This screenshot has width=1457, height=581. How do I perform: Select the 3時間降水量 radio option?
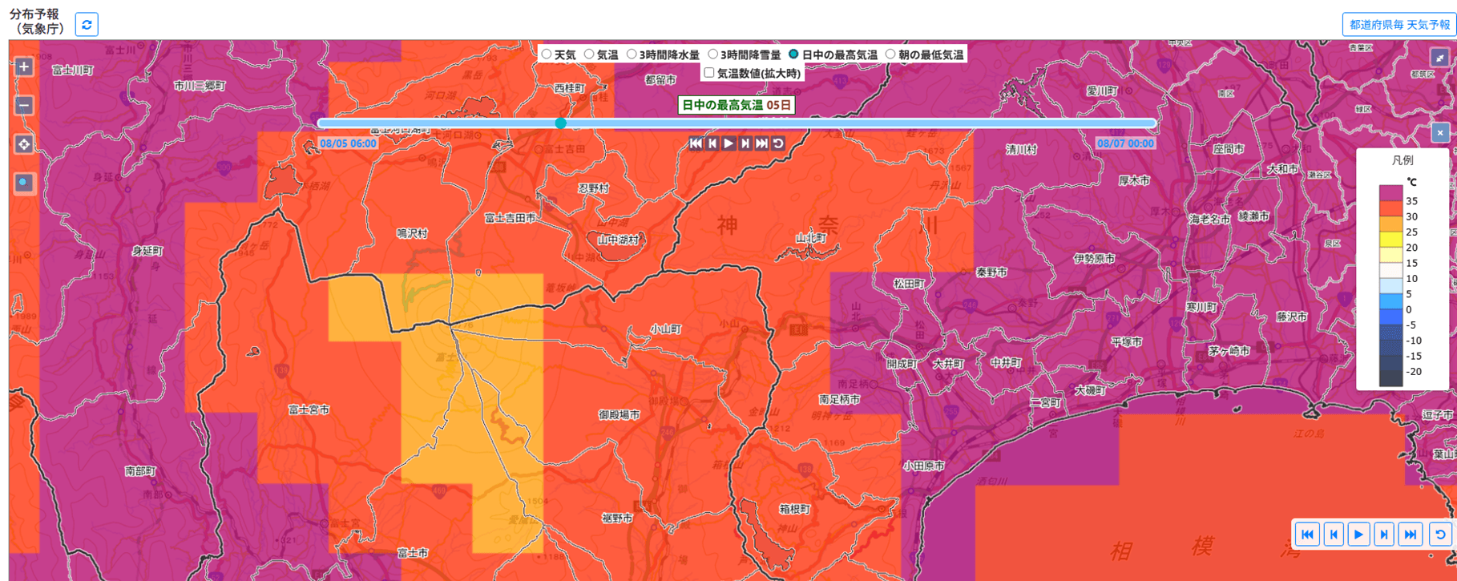pos(632,54)
